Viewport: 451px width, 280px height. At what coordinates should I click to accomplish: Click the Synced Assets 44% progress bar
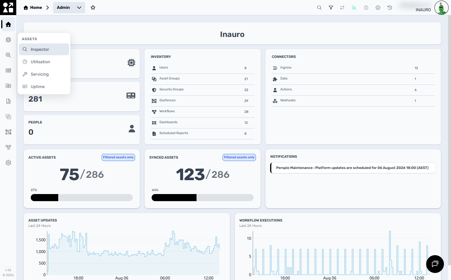[202, 198]
